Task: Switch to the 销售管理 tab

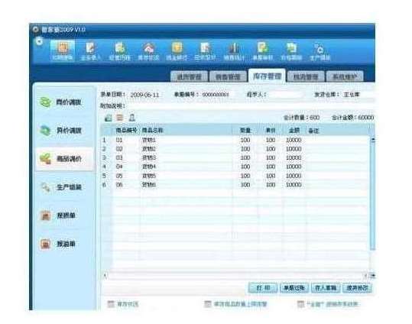Action: (228, 76)
